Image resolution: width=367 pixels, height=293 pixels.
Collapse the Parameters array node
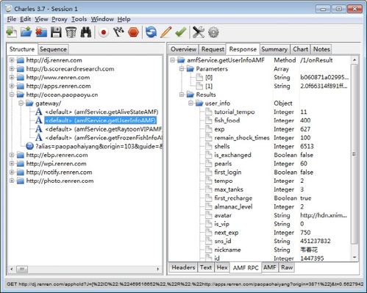pos(182,69)
